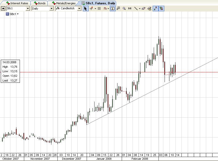Screen dimensions: 218x161
Task: Click the collapse up-arrow button
Action: coord(3,9)
